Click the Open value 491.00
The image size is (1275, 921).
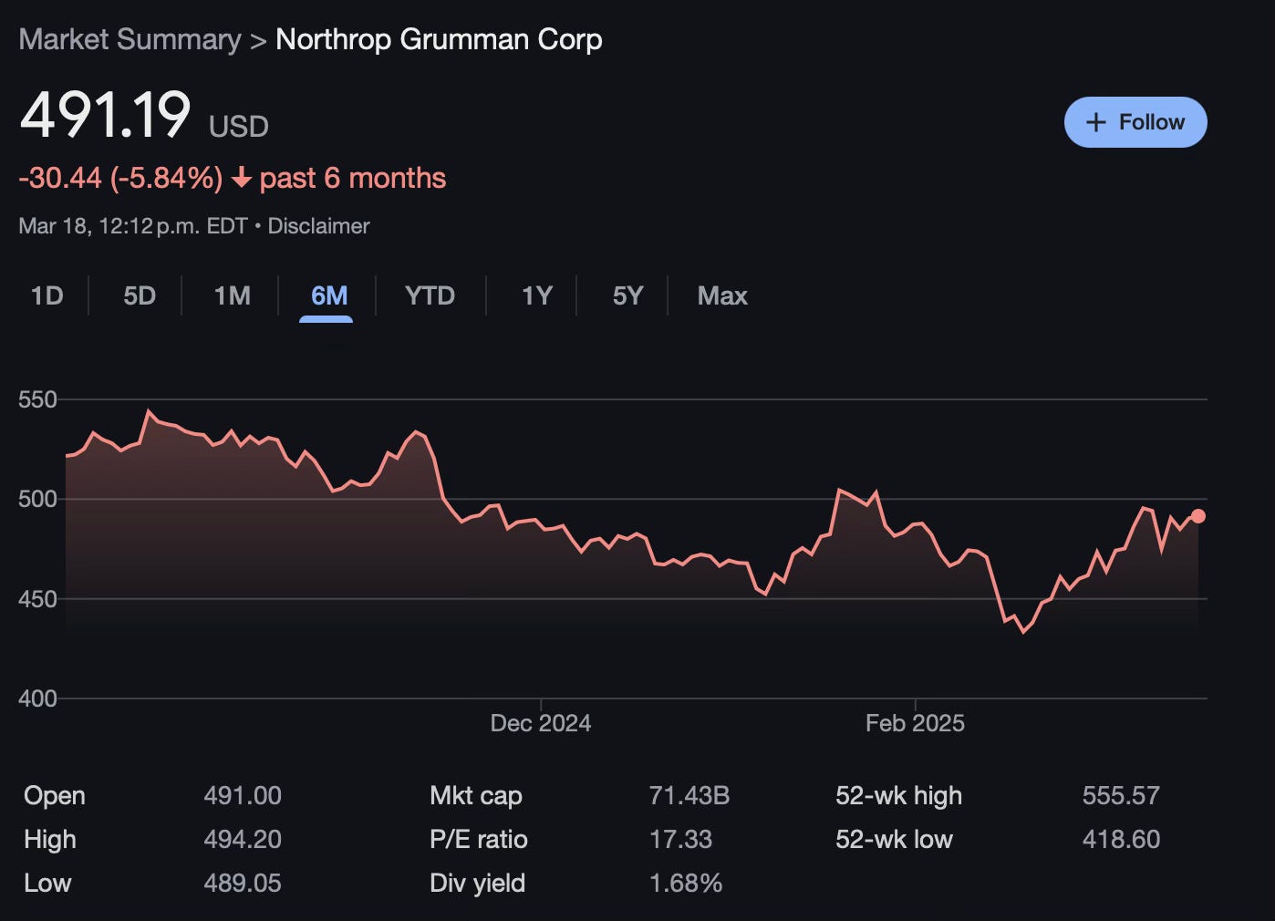[x=243, y=795]
